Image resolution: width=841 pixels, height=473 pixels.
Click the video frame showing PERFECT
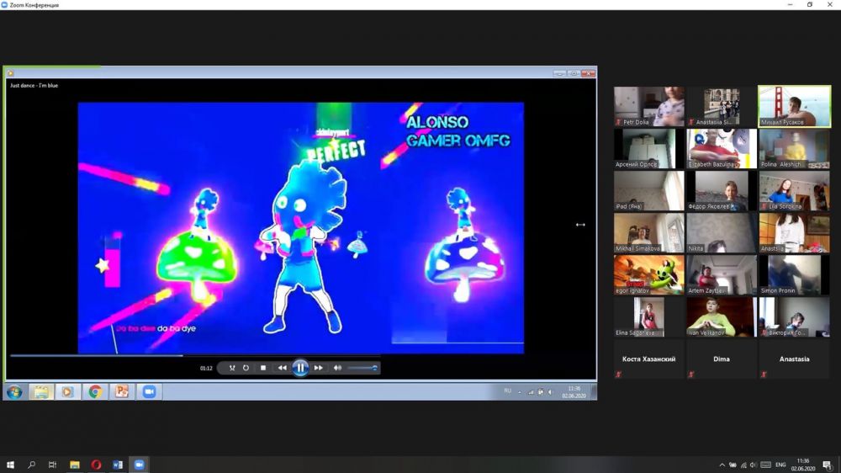click(301, 227)
